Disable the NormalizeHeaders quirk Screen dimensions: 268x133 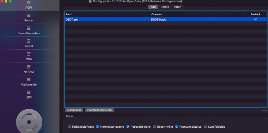coord(98,127)
